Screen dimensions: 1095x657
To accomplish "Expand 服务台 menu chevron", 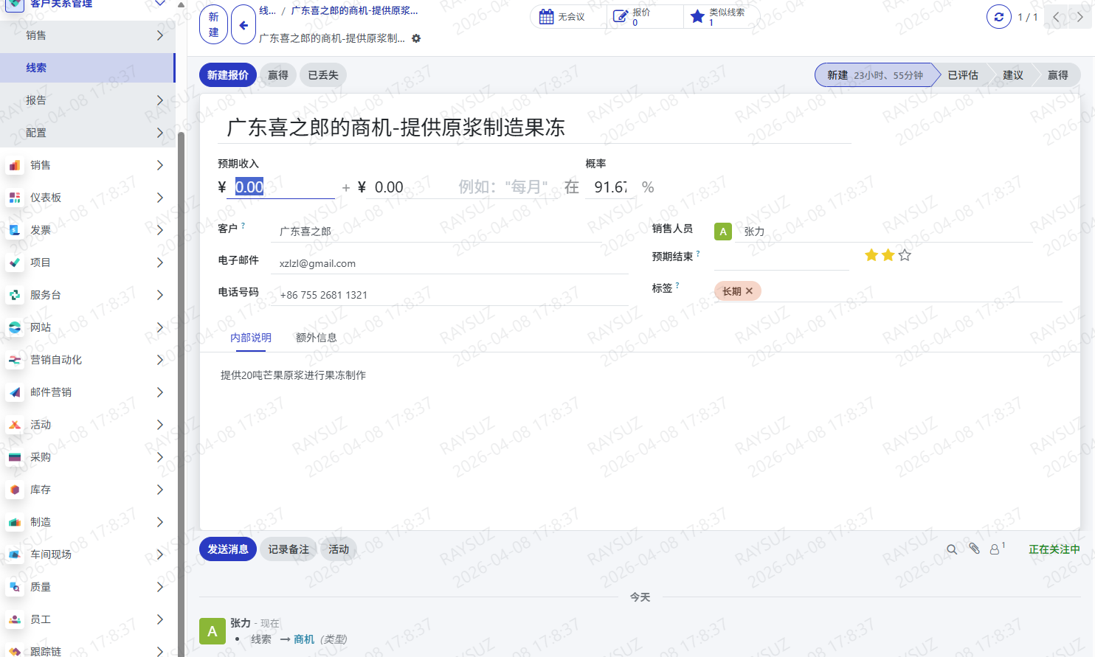I will (x=160, y=295).
